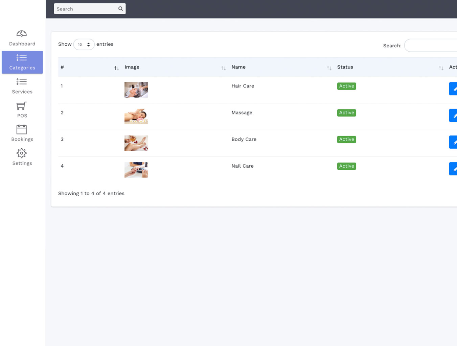Open the Massage category thumbnail image
The image size is (457, 346).
tap(136, 117)
